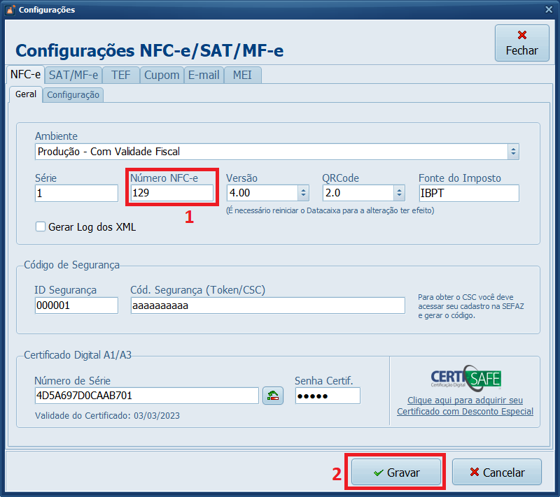The width and height of the screenshot is (560, 497).
Task: Click the Configurações window title icon
Action: (x=10, y=10)
